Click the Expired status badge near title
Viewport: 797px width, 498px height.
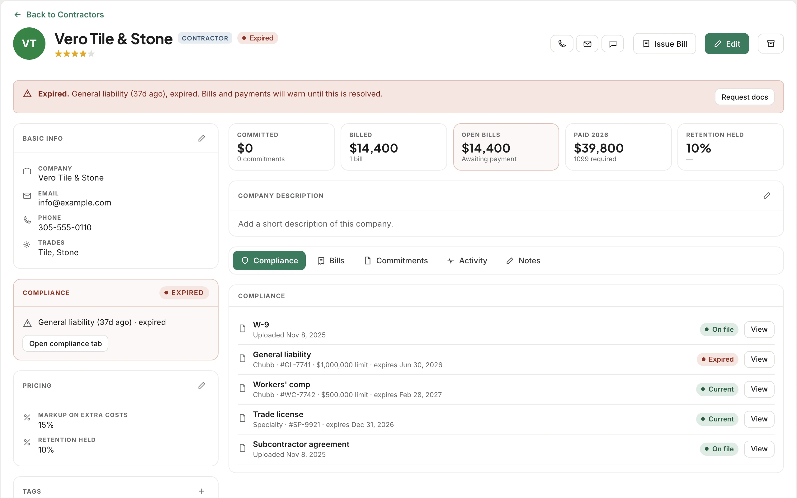click(257, 38)
